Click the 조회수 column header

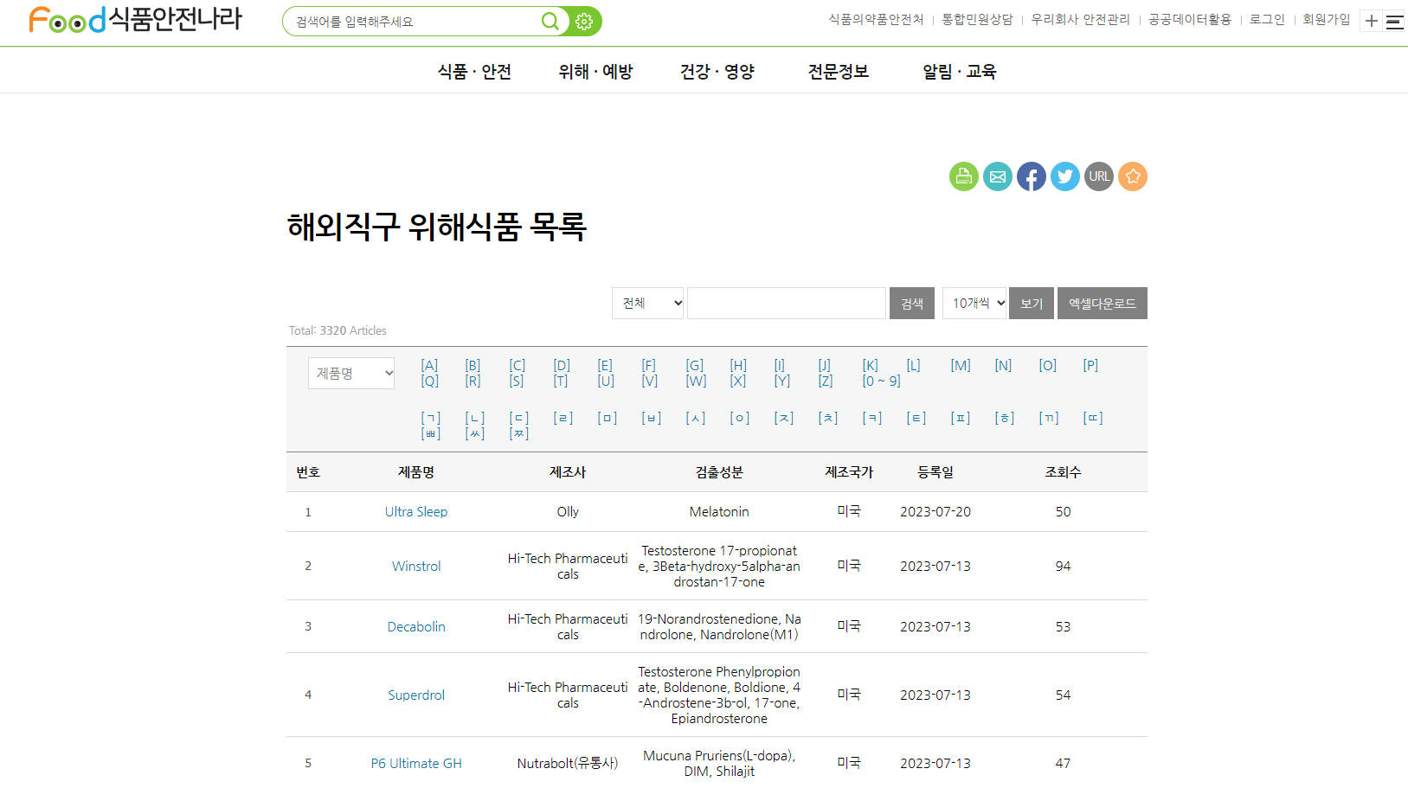pos(1063,471)
